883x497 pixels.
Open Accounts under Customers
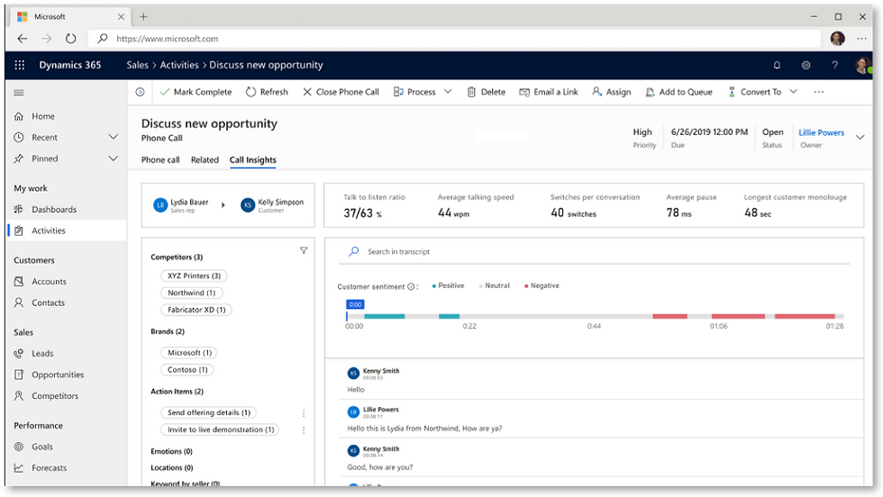click(x=49, y=282)
